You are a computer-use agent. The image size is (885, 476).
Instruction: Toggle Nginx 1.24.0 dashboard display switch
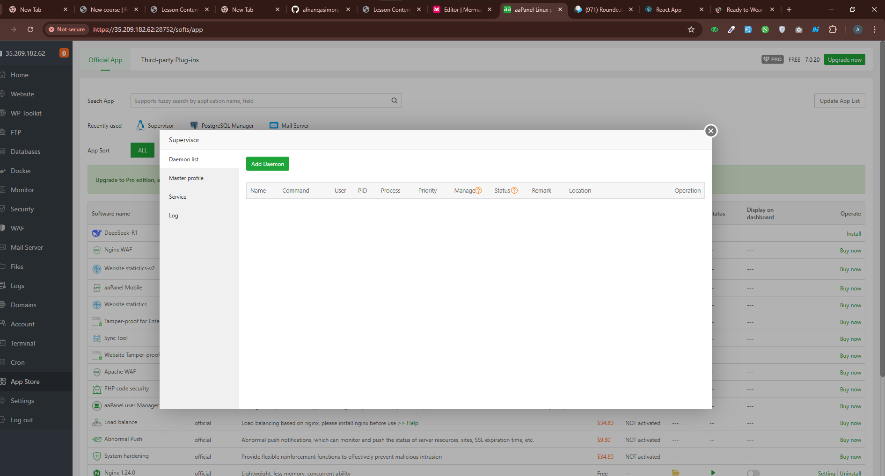tap(753, 473)
